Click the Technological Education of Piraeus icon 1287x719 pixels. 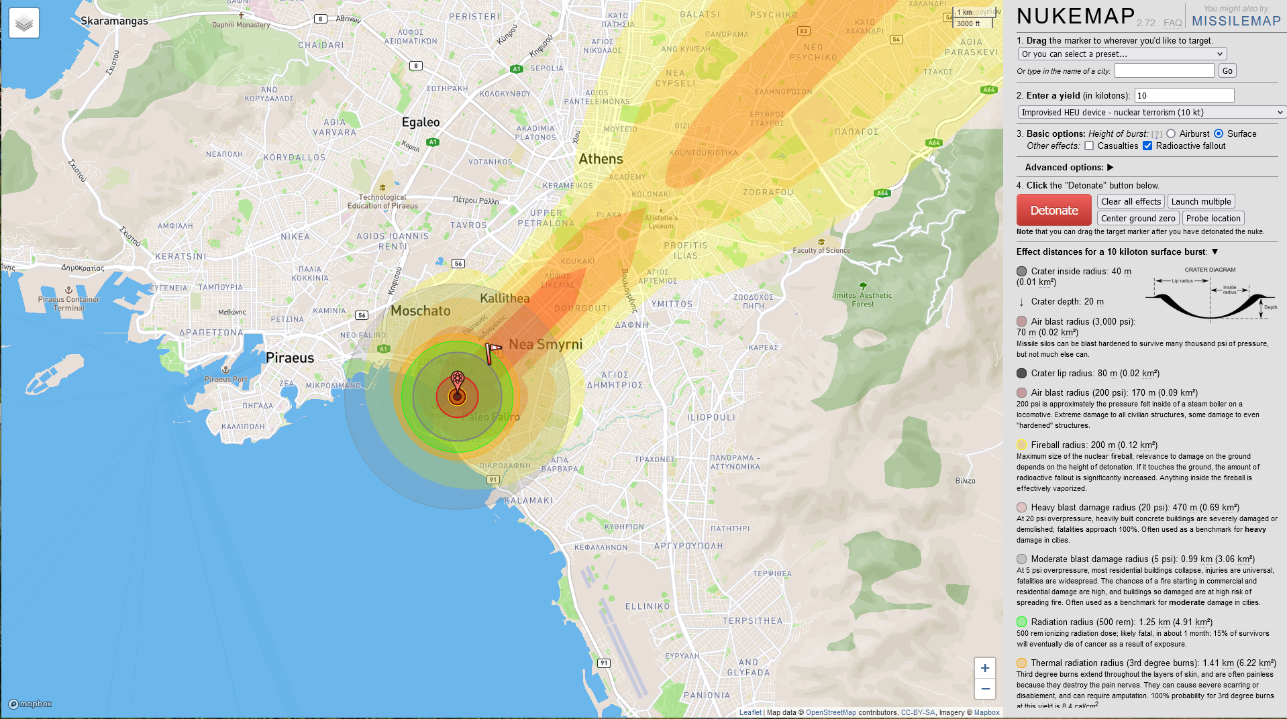click(382, 188)
